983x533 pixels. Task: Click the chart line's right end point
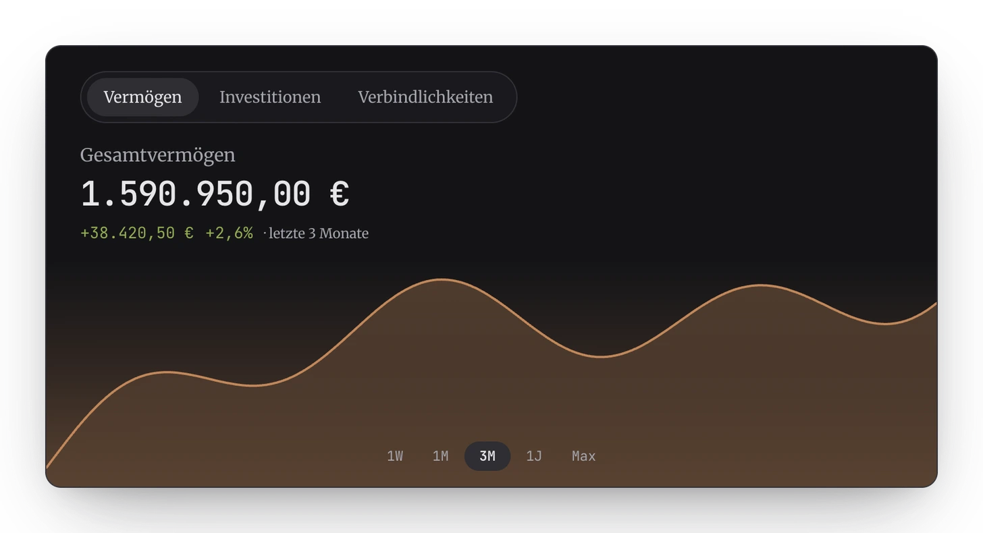click(x=935, y=304)
